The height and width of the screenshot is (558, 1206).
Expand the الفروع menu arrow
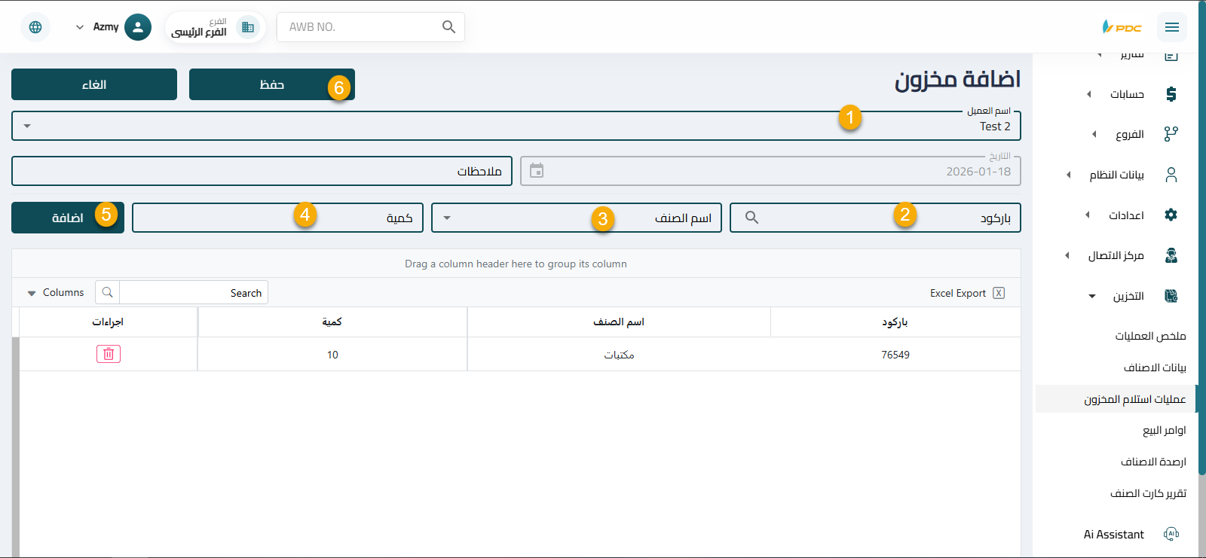(x=1094, y=134)
